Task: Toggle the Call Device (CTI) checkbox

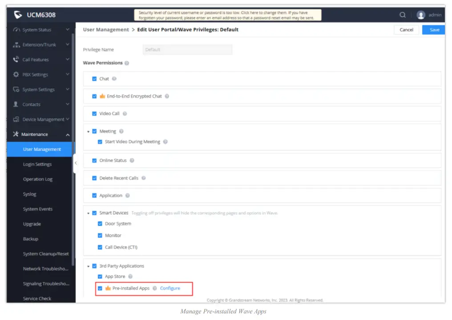Action: (x=100, y=247)
